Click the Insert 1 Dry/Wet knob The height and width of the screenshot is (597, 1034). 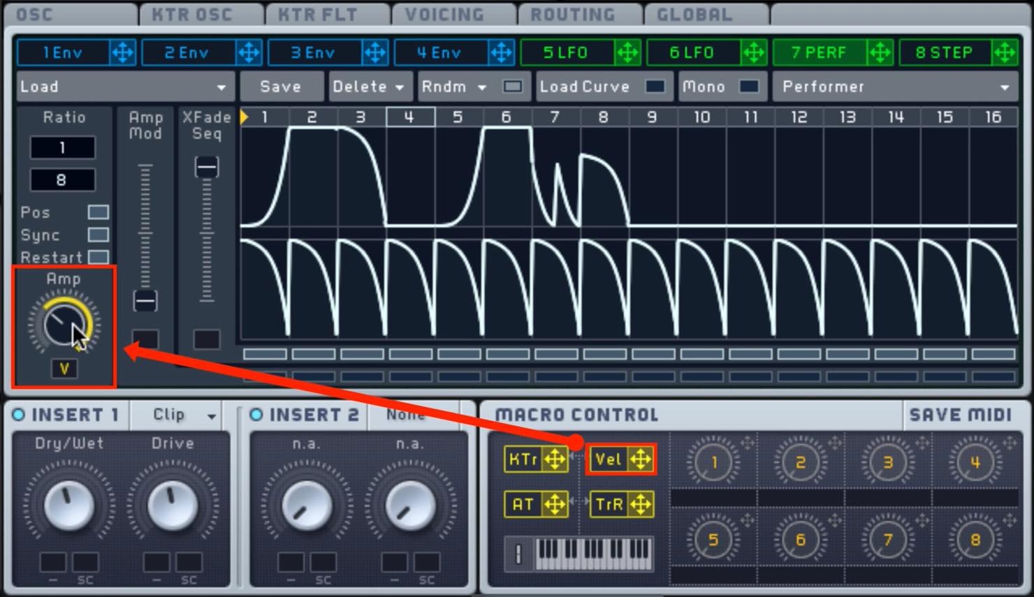[x=69, y=505]
